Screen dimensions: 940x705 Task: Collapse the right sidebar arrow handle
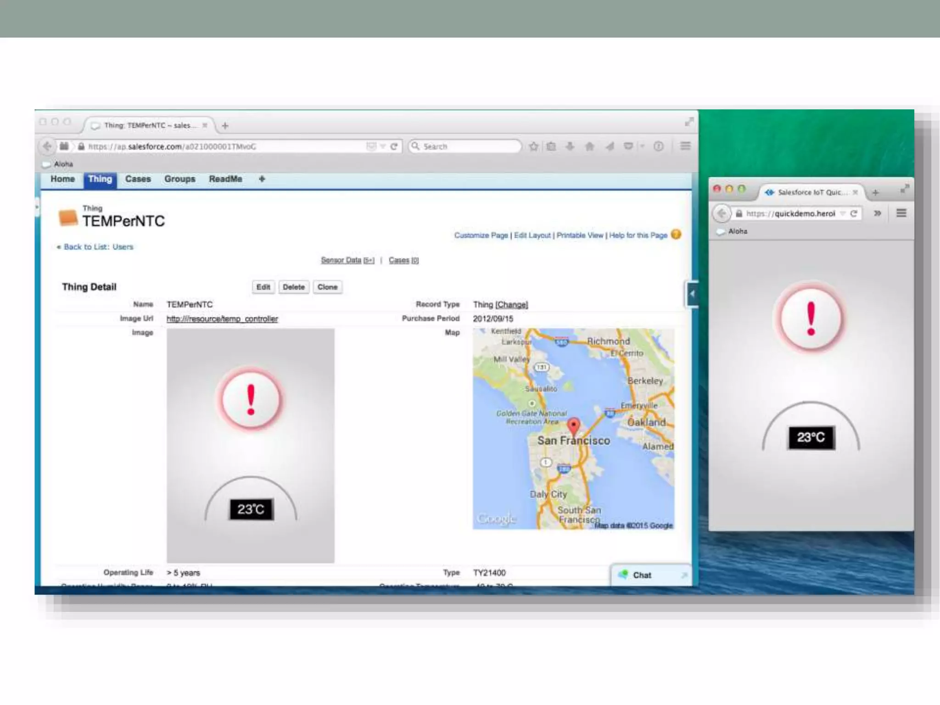click(692, 294)
